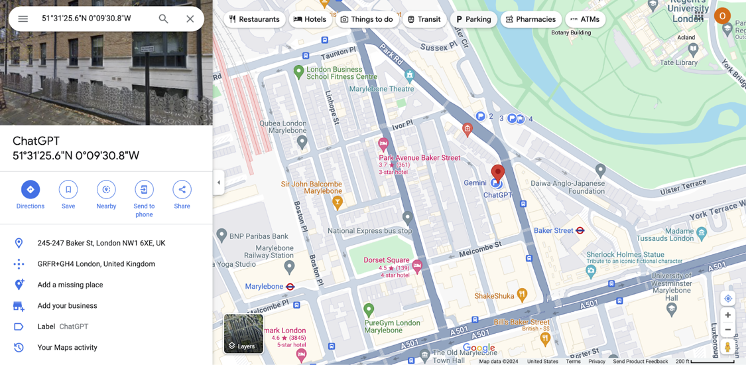
Task: Clear the search with the X icon
Action: 190,19
